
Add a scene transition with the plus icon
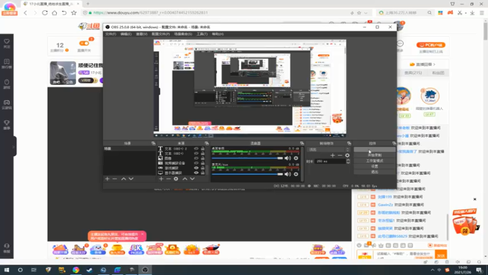[332, 155]
